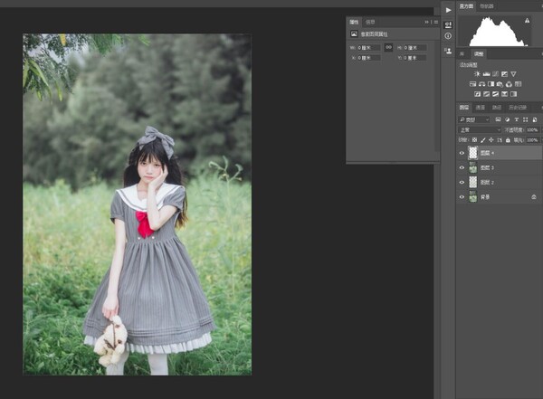Image resolution: width=543 pixels, height=399 pixels.
Task: Open the blend mode dropdown
Action: point(480,129)
